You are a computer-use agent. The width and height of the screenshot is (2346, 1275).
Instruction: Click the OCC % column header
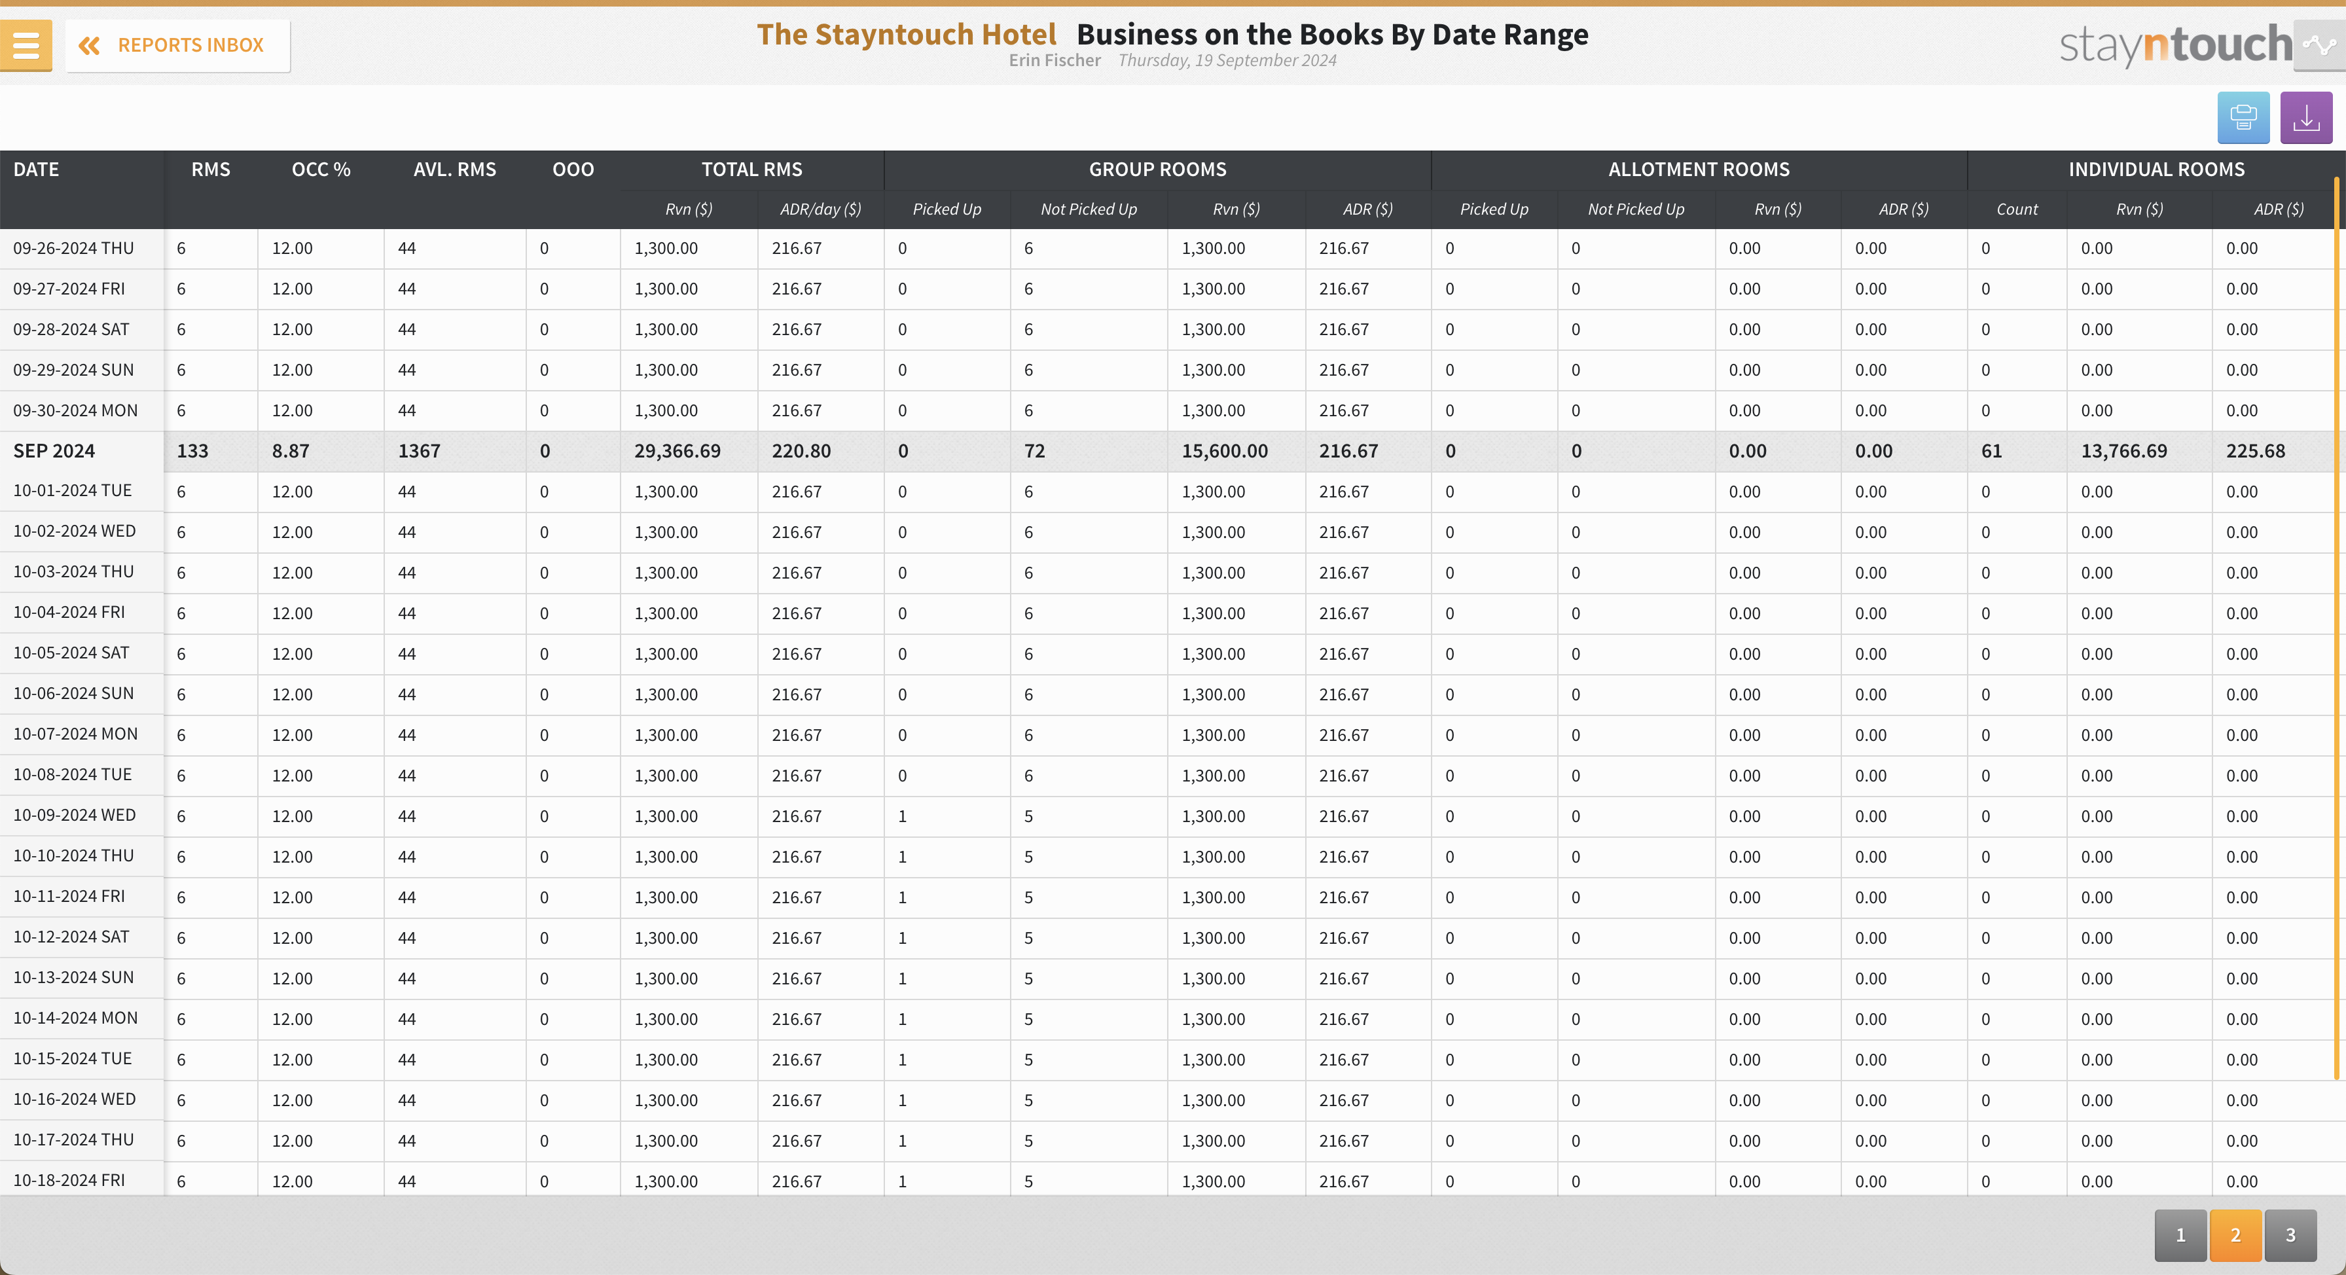(x=321, y=170)
